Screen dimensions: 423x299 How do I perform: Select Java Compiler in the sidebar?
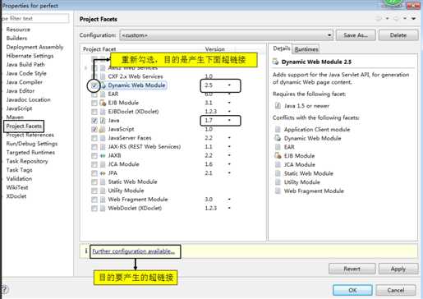click(x=24, y=82)
